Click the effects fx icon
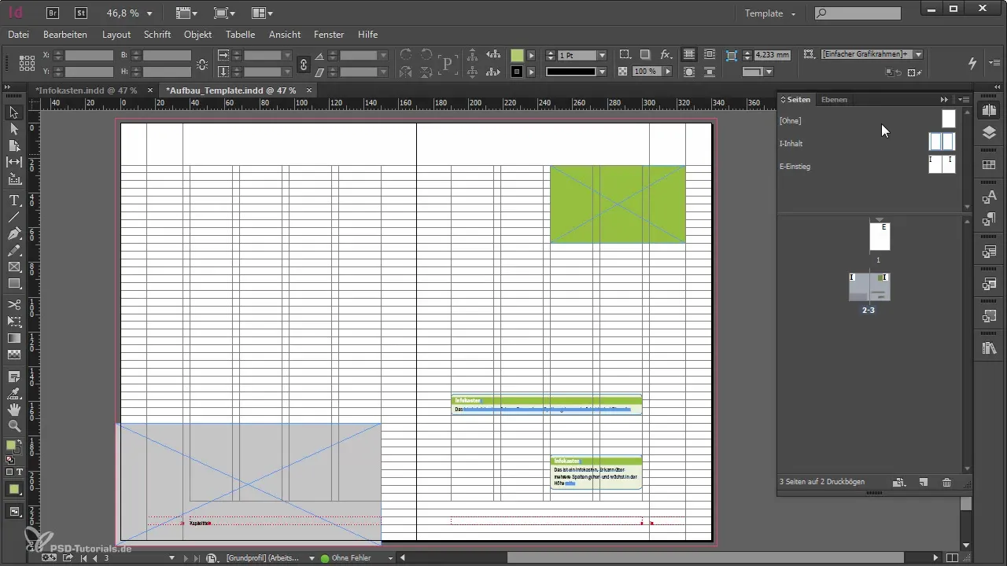 (x=666, y=54)
